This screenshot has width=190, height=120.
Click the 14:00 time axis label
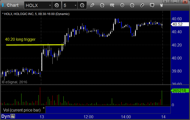point(126,117)
